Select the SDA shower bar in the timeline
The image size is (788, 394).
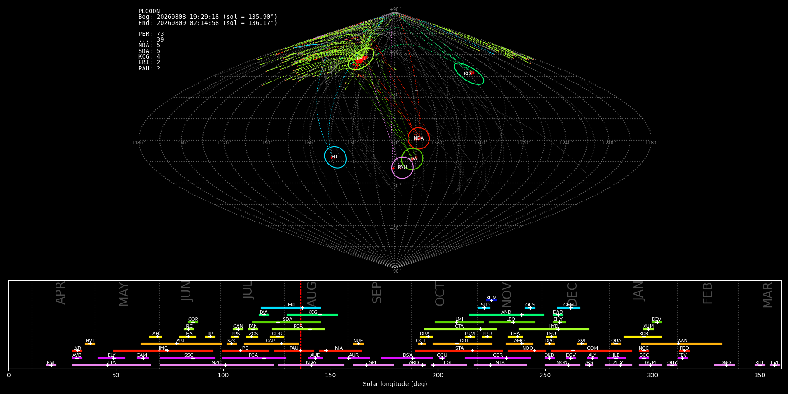coord(286,322)
